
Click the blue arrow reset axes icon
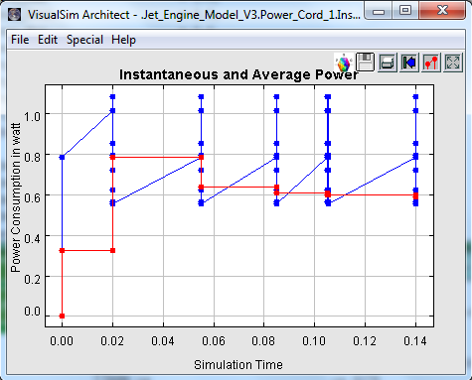tap(409, 63)
